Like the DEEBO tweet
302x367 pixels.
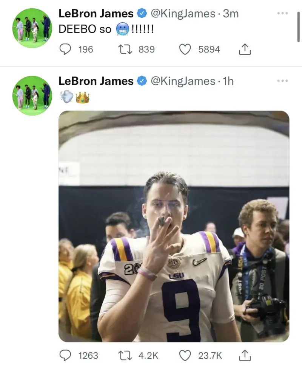(185, 50)
